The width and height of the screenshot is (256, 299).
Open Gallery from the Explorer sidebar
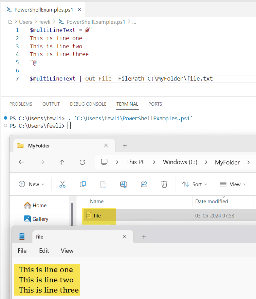pos(38,219)
